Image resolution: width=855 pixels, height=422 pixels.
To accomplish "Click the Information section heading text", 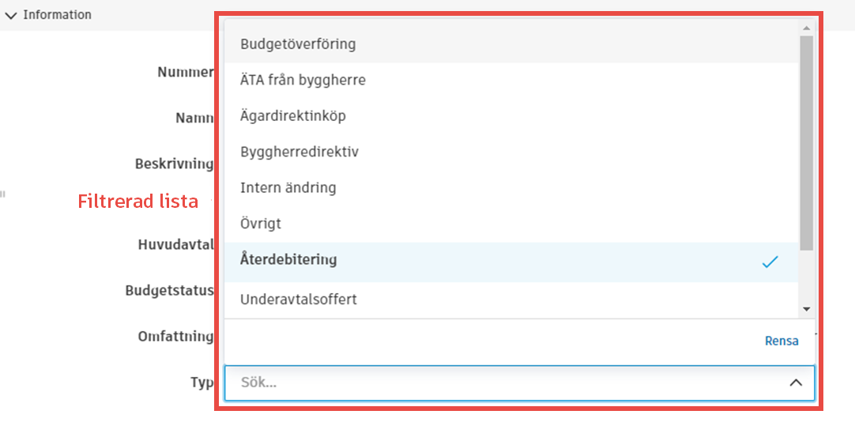I will pyautogui.click(x=57, y=15).
